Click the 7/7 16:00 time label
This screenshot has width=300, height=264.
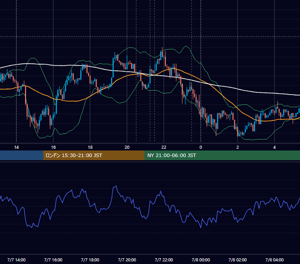(x=53, y=260)
